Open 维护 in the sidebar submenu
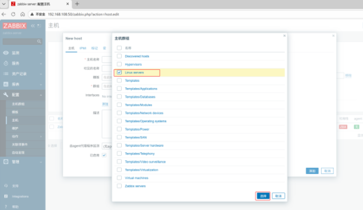The height and width of the screenshot is (210, 363). pyautogui.click(x=15, y=128)
